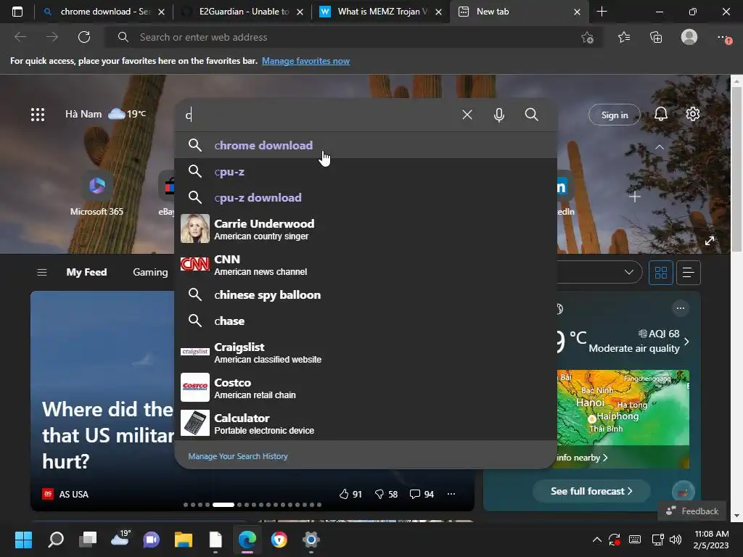The height and width of the screenshot is (557, 743).
Task: Click the Bing search input box
Action: tap(318, 115)
